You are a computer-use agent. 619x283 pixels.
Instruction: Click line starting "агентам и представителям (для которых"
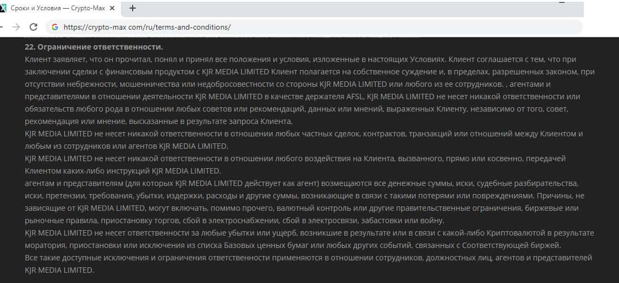coord(301,183)
